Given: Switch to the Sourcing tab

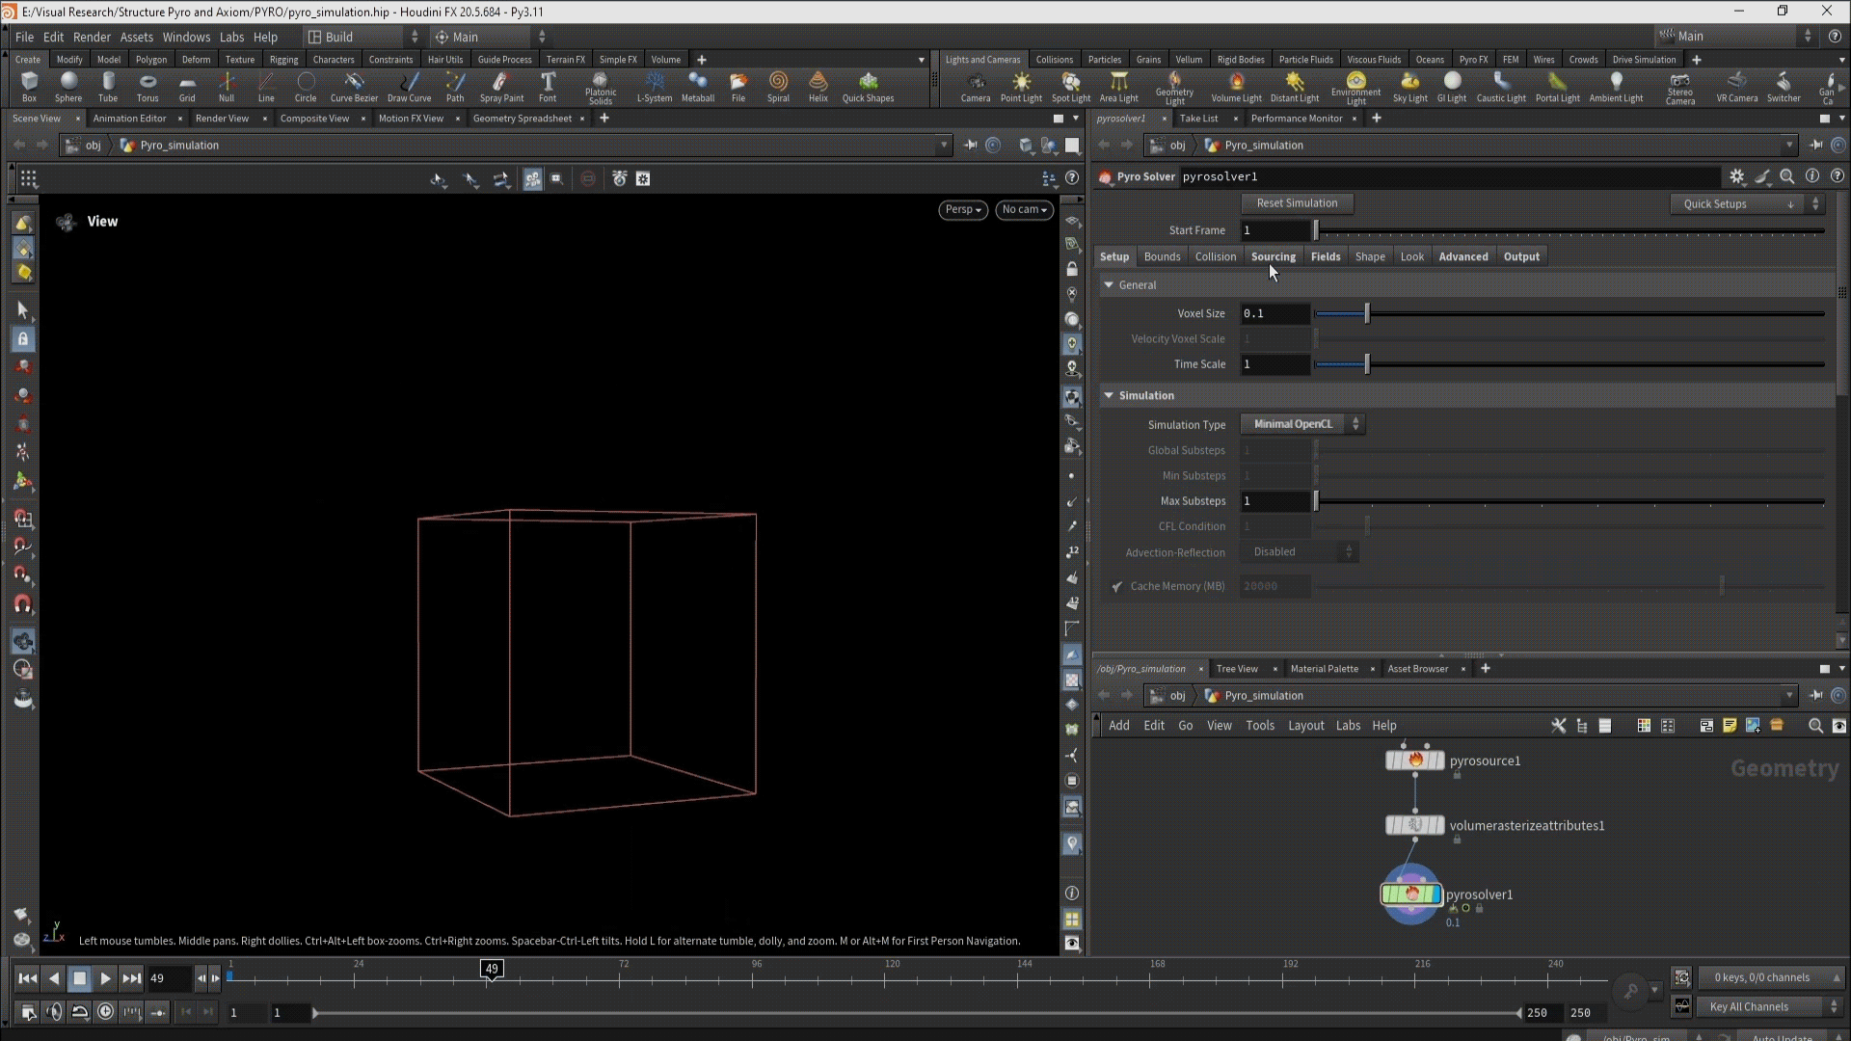Looking at the screenshot, I should click(x=1273, y=256).
